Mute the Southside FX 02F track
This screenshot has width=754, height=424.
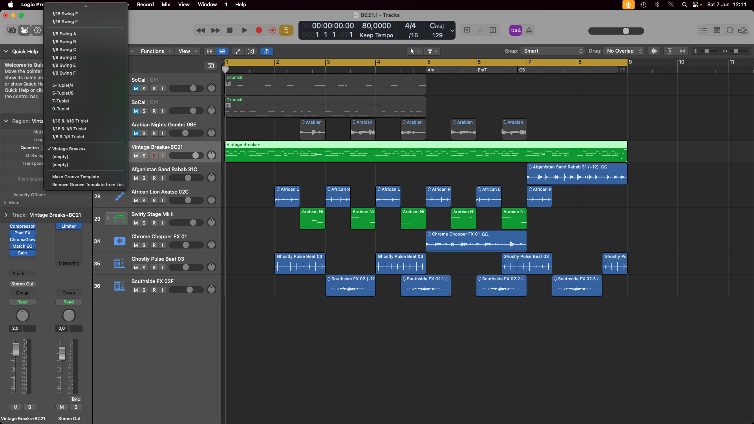[x=136, y=290]
